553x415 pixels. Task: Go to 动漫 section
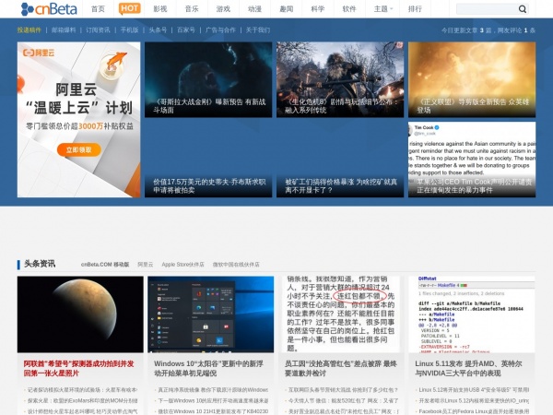tap(254, 9)
